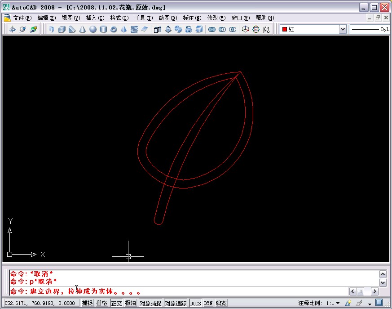Click the command line input field
The width and height of the screenshot is (392, 309).
[x=179, y=291]
